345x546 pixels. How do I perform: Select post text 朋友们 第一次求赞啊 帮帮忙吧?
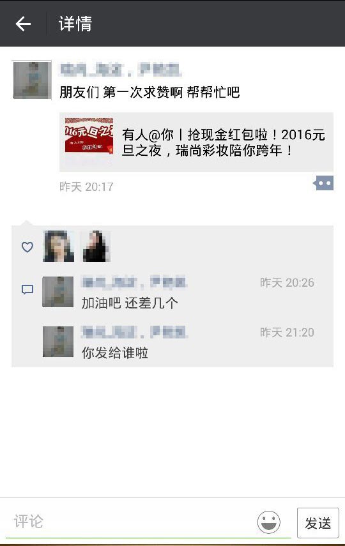point(150,92)
